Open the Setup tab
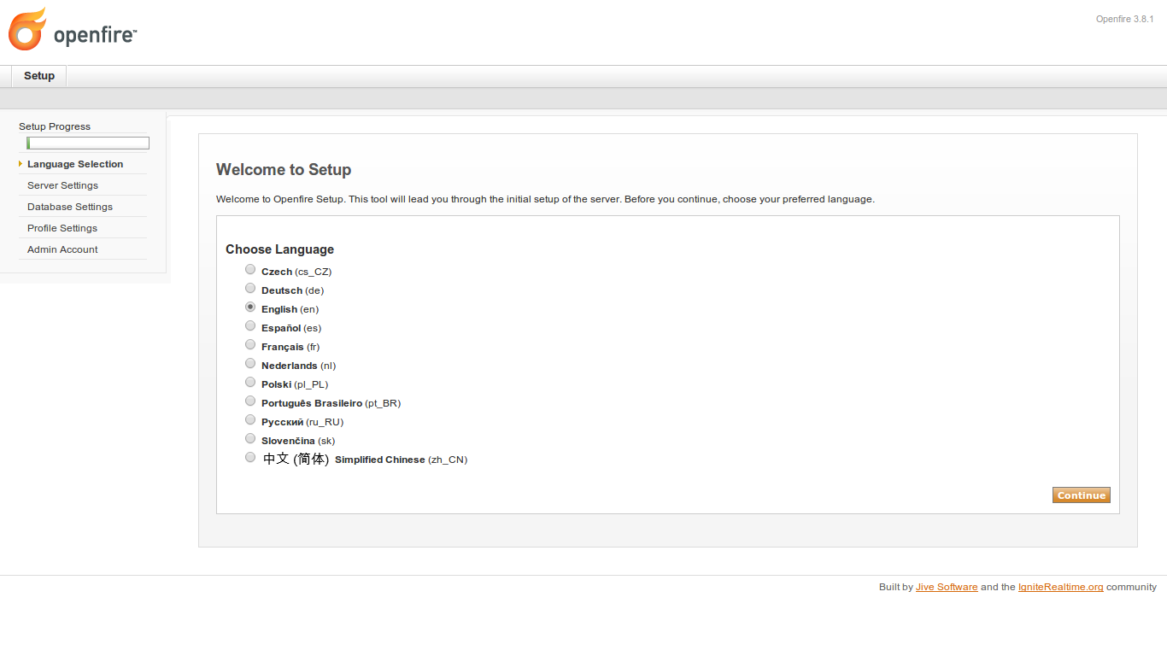The width and height of the screenshot is (1167, 656). [39, 76]
